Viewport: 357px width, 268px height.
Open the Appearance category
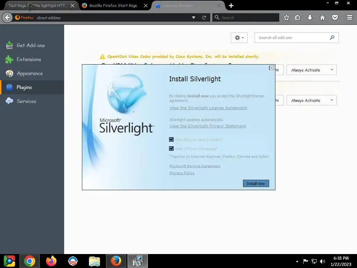point(32,73)
